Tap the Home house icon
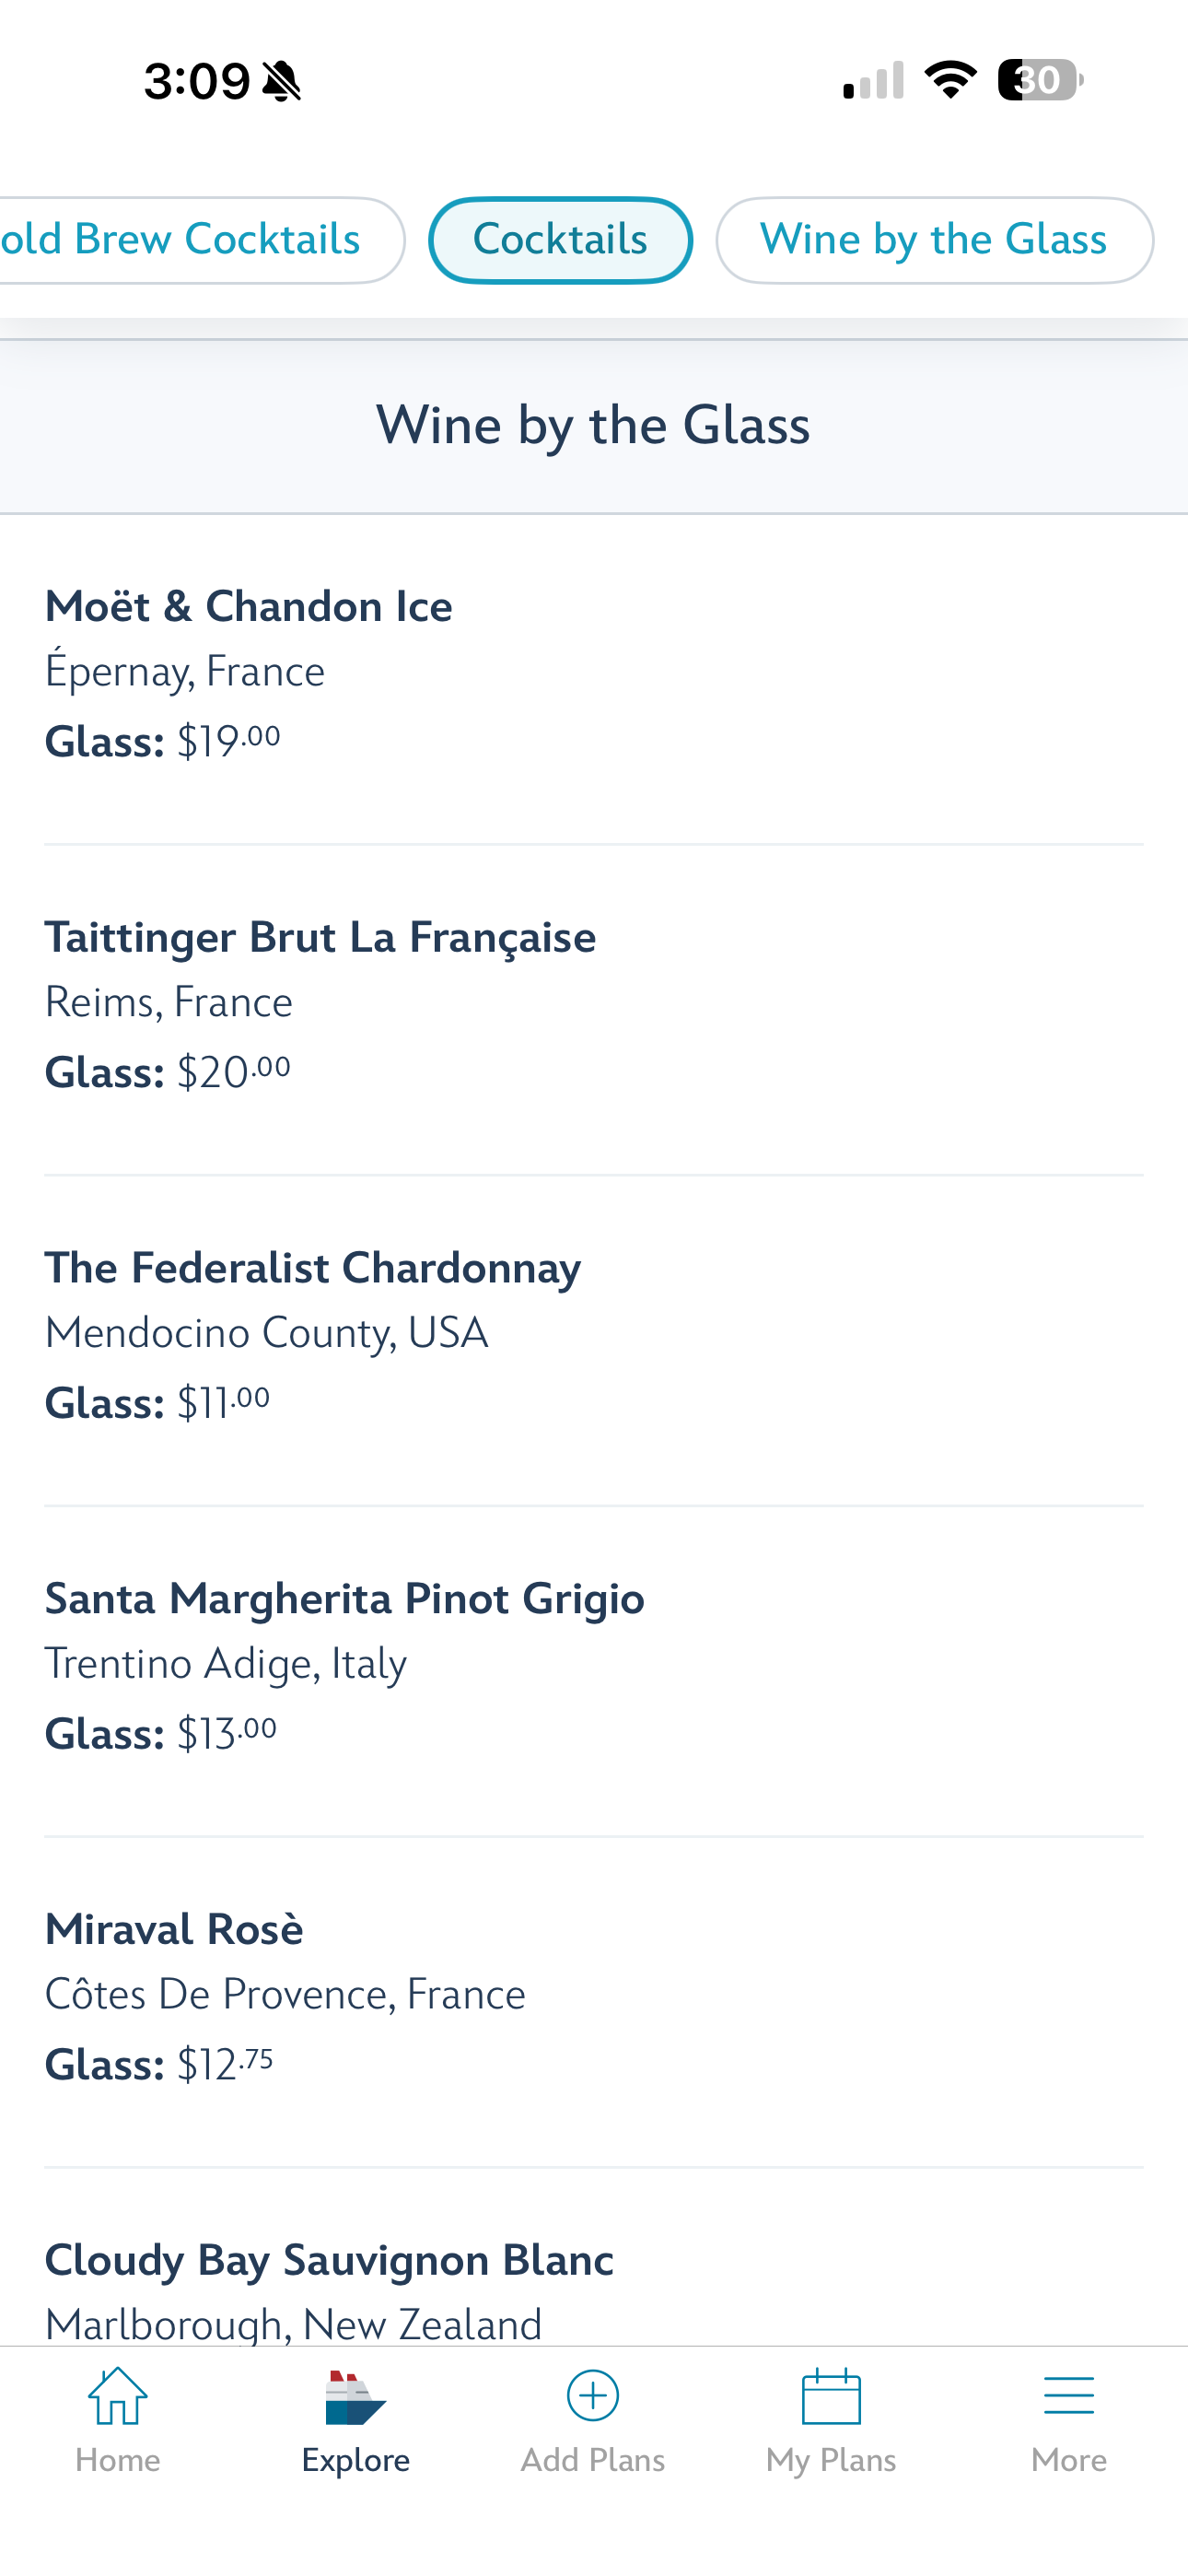 [x=118, y=2397]
